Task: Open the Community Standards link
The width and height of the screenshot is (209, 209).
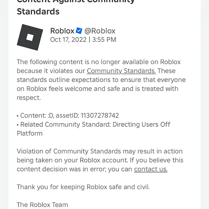Action: 121,71
